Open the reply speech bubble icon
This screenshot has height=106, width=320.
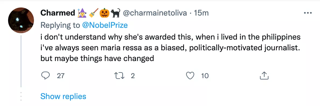(x=45, y=75)
